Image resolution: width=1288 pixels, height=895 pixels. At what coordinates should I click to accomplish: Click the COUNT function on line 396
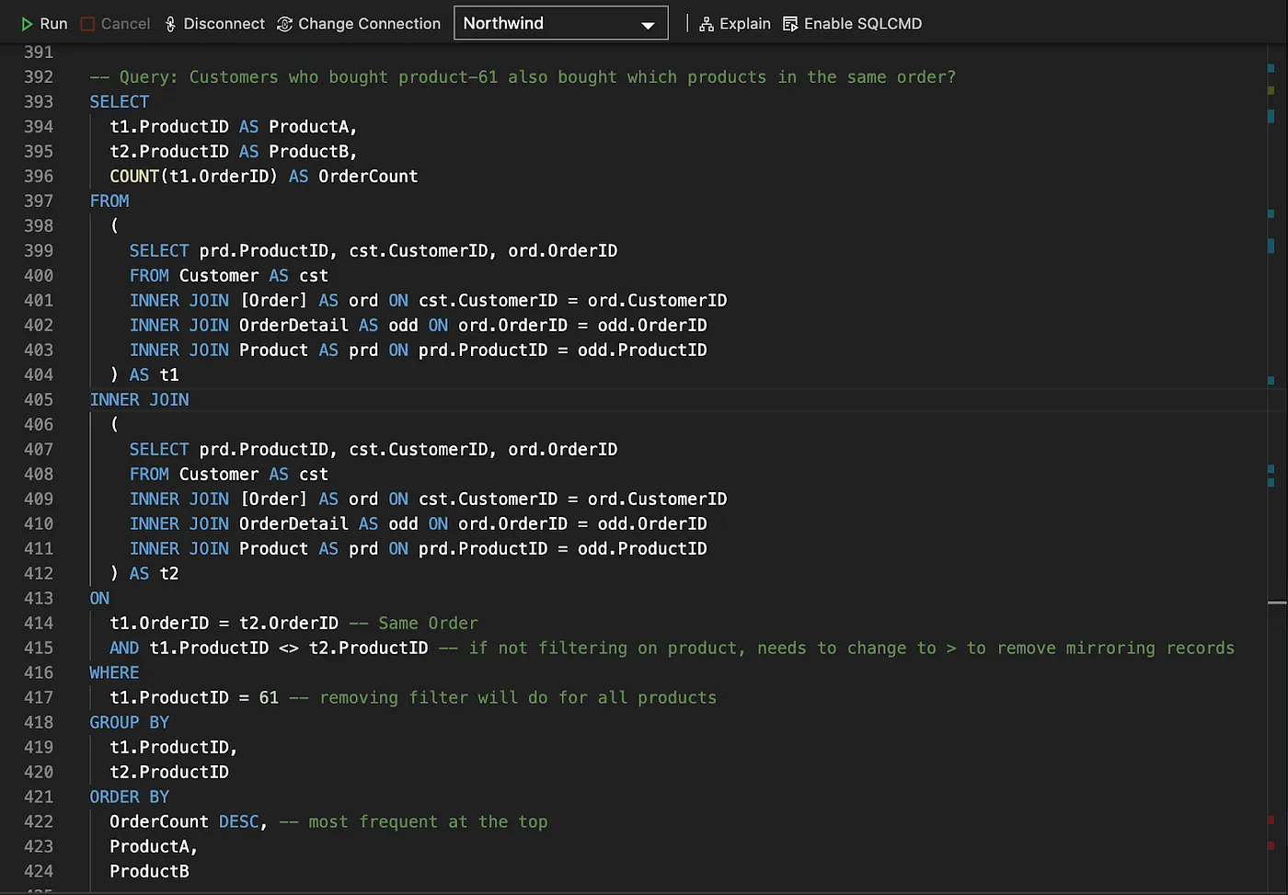coord(134,177)
